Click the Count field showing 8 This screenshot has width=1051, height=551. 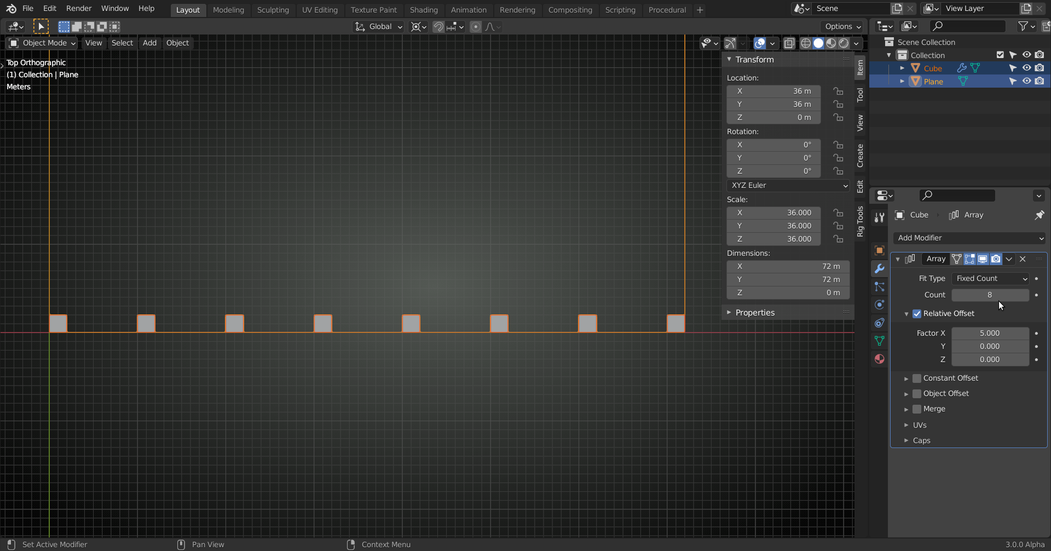(x=989, y=295)
